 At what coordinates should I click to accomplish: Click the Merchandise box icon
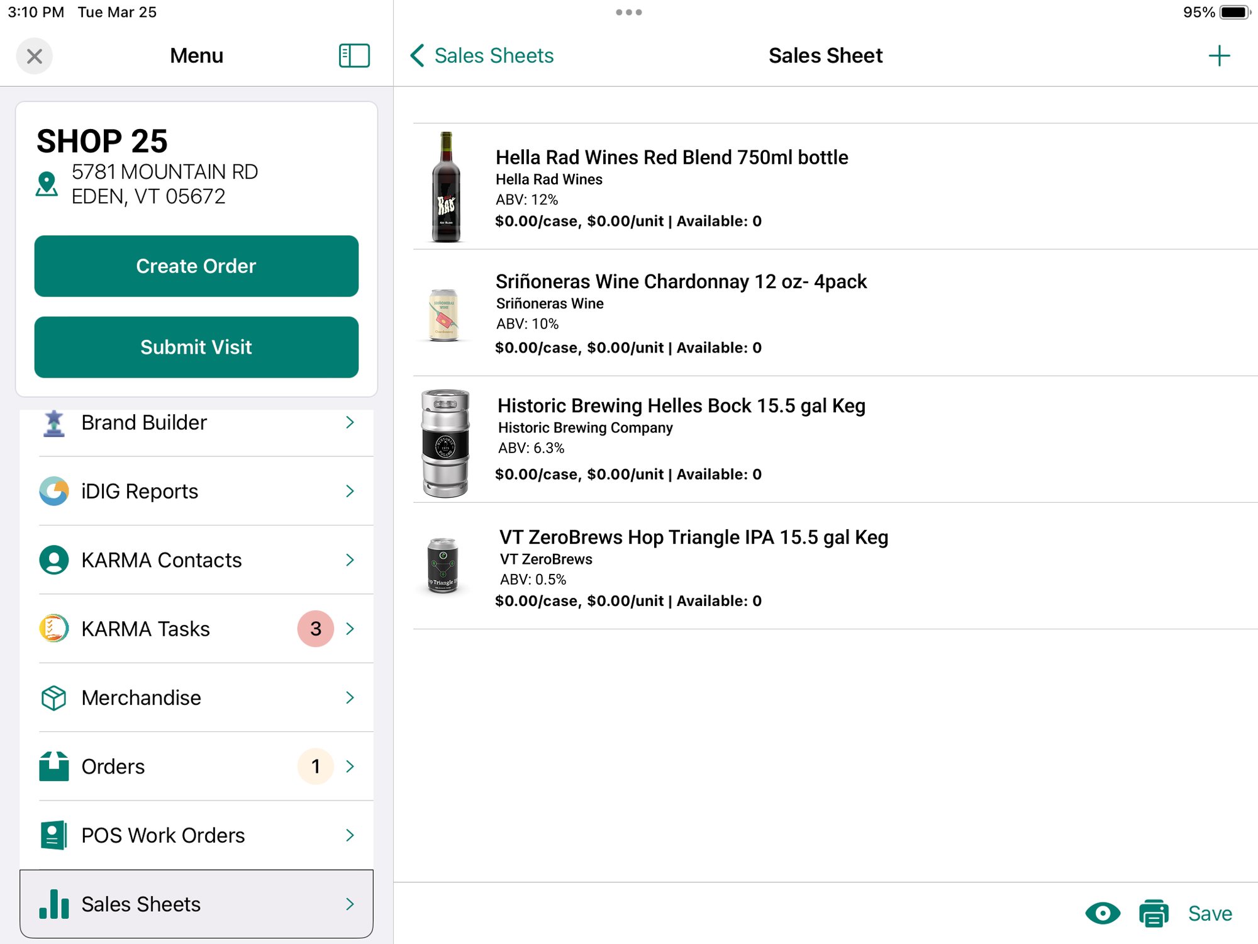coord(55,698)
